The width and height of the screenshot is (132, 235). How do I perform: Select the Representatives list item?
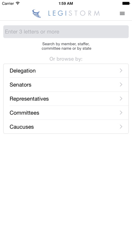pyautogui.click(x=66, y=99)
